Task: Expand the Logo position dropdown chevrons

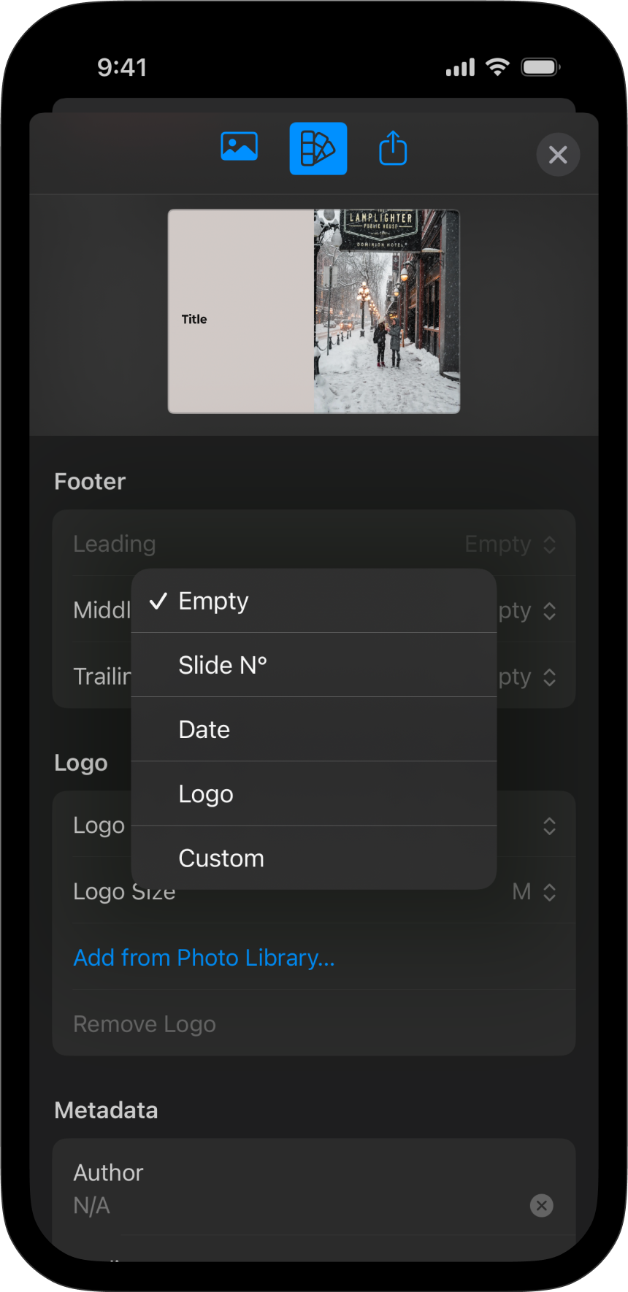Action: (549, 826)
